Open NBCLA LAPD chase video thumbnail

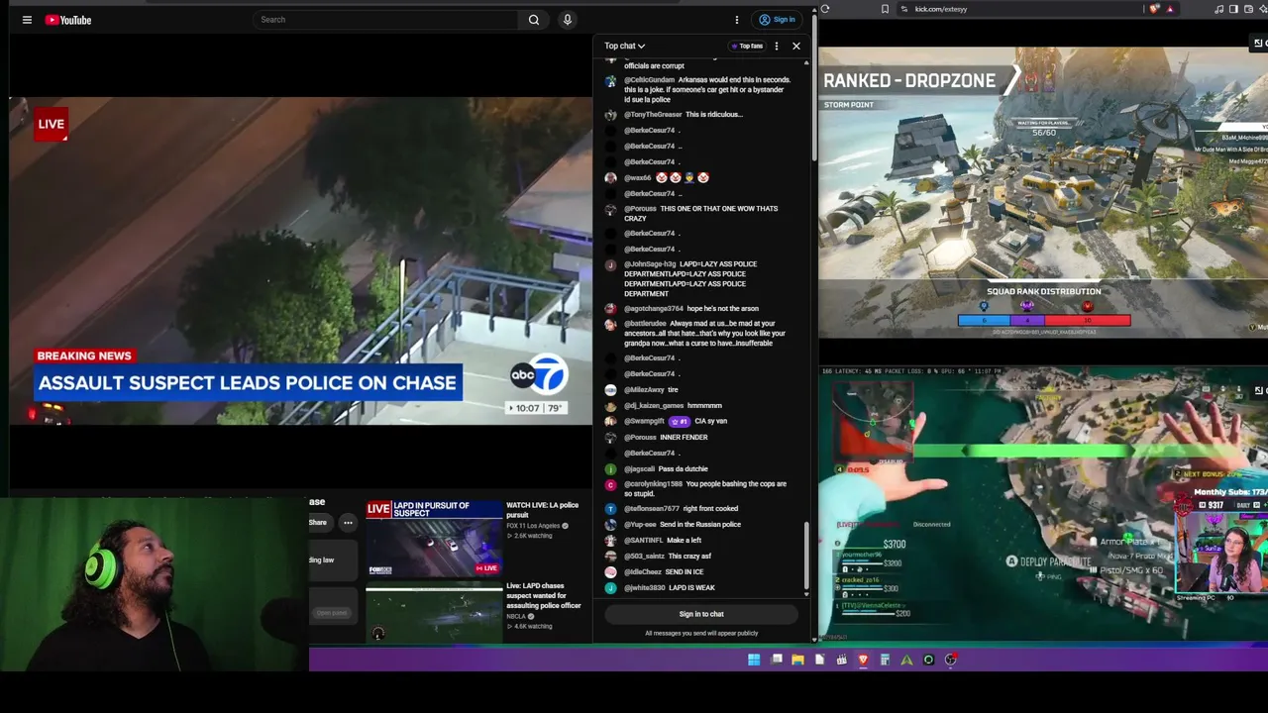coord(434,614)
